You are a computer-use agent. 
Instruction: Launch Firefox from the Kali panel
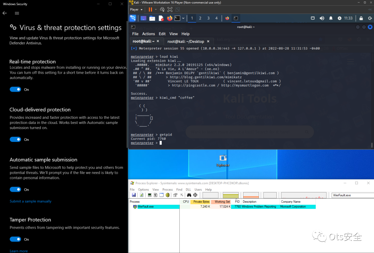[x=170, y=18]
